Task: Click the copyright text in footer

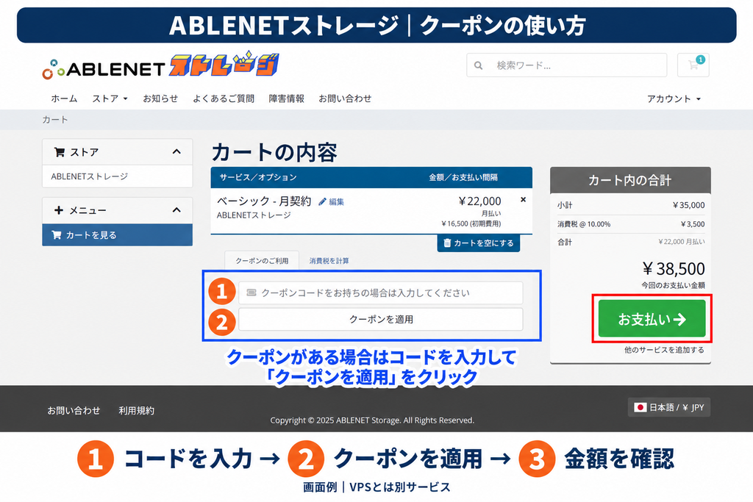Action: (372, 420)
